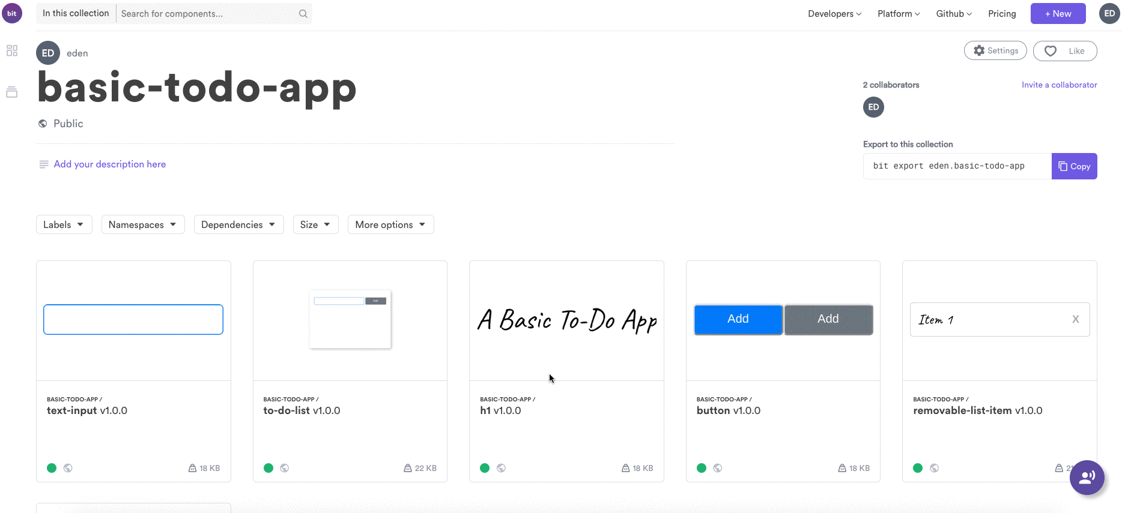Click the Public globe icon
This screenshot has width=1122, height=513.
(x=43, y=124)
